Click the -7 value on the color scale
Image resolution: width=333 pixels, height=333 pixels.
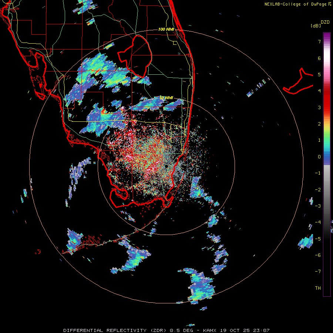click(x=318, y=272)
